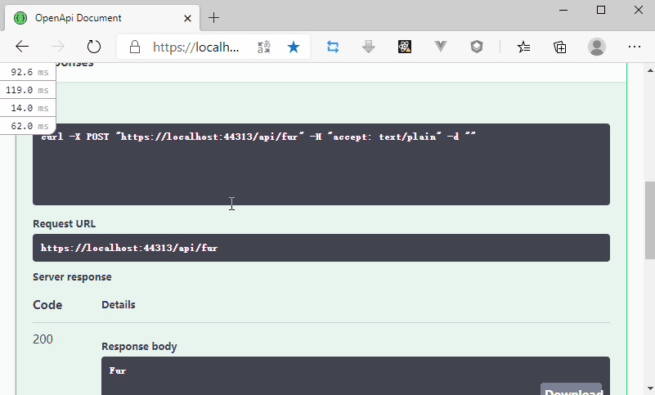The image size is (655, 395).
Task: Click the blue favorites star in address bar
Action: [294, 47]
